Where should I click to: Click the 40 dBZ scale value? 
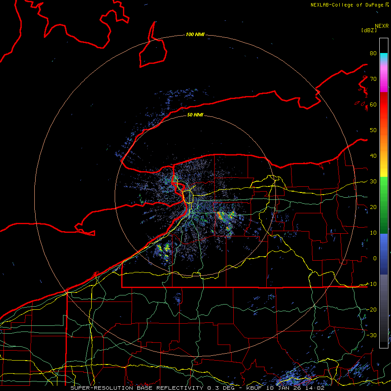point(373,156)
